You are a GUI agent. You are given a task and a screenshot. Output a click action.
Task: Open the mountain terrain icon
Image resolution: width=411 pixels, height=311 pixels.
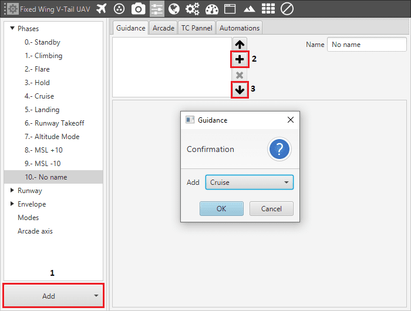(249, 9)
